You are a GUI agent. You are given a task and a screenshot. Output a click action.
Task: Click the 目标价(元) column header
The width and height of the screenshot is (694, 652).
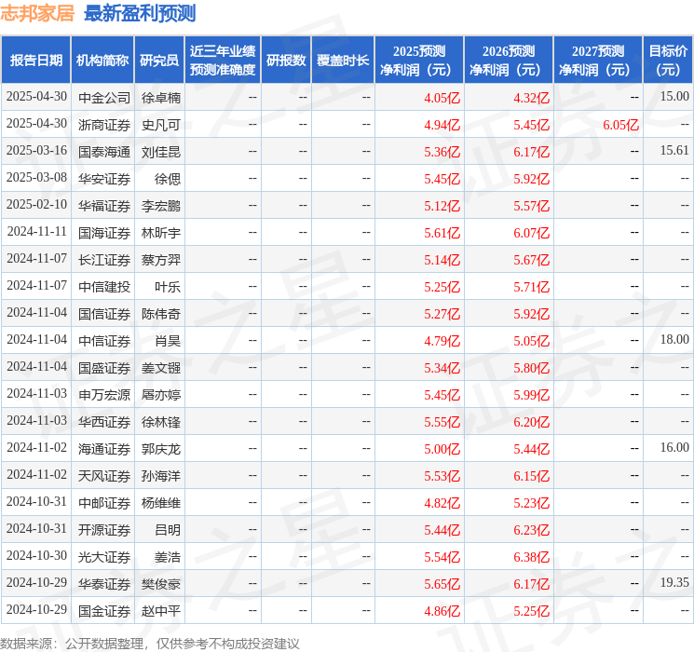pyautogui.click(x=668, y=61)
